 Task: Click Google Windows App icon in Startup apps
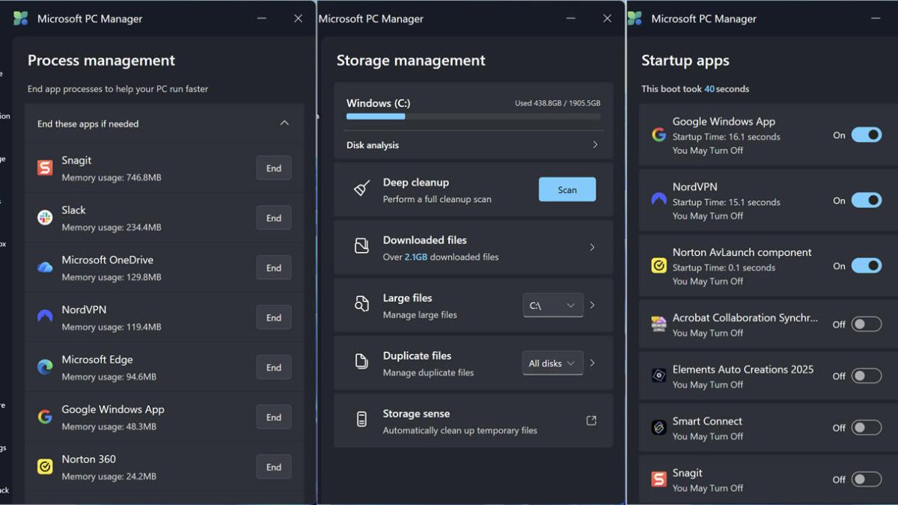coord(659,135)
